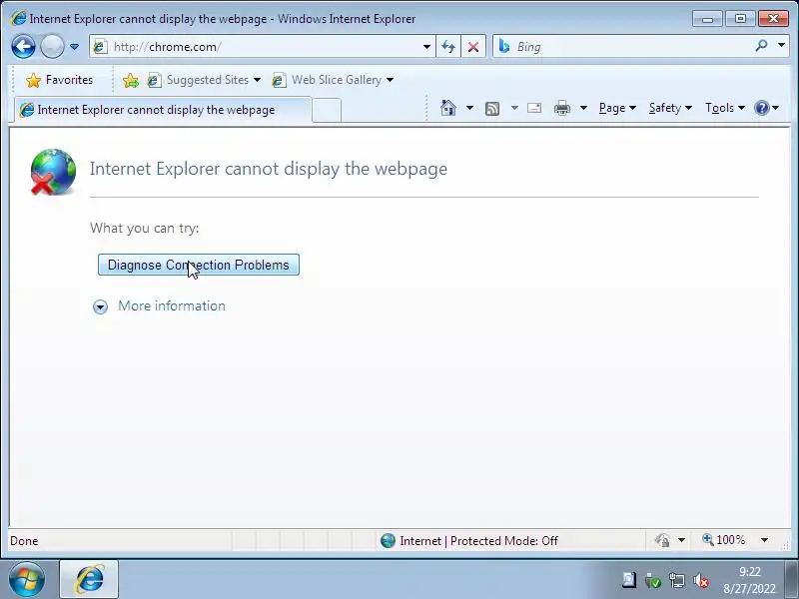Go to the home page icon
This screenshot has height=599, width=799.
click(x=448, y=108)
